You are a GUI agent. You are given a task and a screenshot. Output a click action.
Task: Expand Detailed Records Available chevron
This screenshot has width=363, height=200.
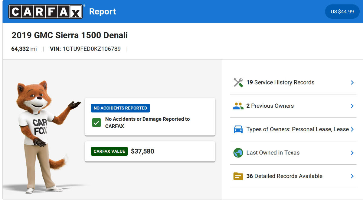click(352, 176)
